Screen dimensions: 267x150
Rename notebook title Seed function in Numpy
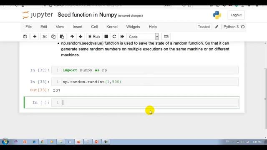(x=87, y=15)
